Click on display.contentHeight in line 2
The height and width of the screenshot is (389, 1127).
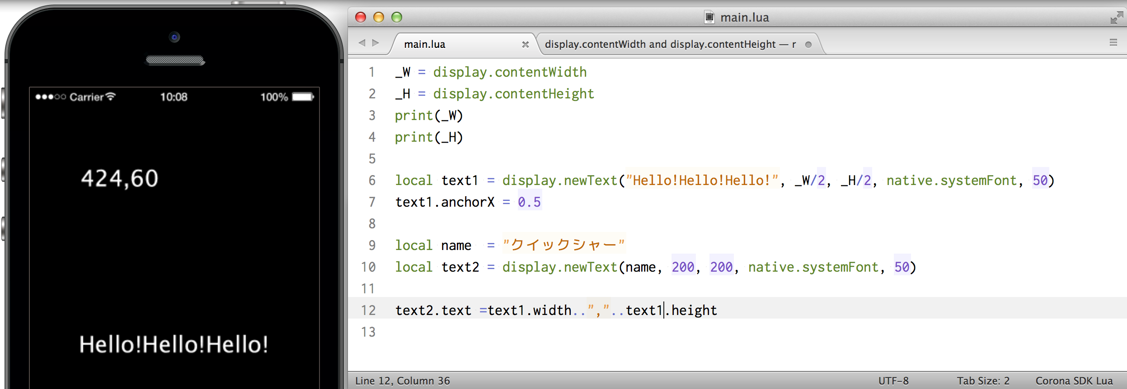click(513, 94)
